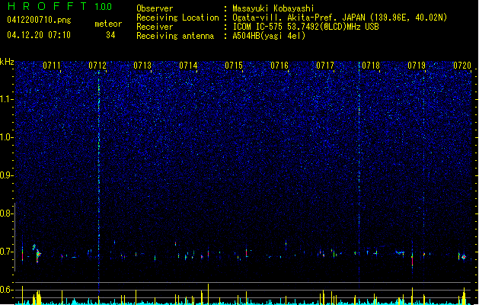Click the 0715 time marker
Screen dimensions: 479x305
tap(234, 66)
